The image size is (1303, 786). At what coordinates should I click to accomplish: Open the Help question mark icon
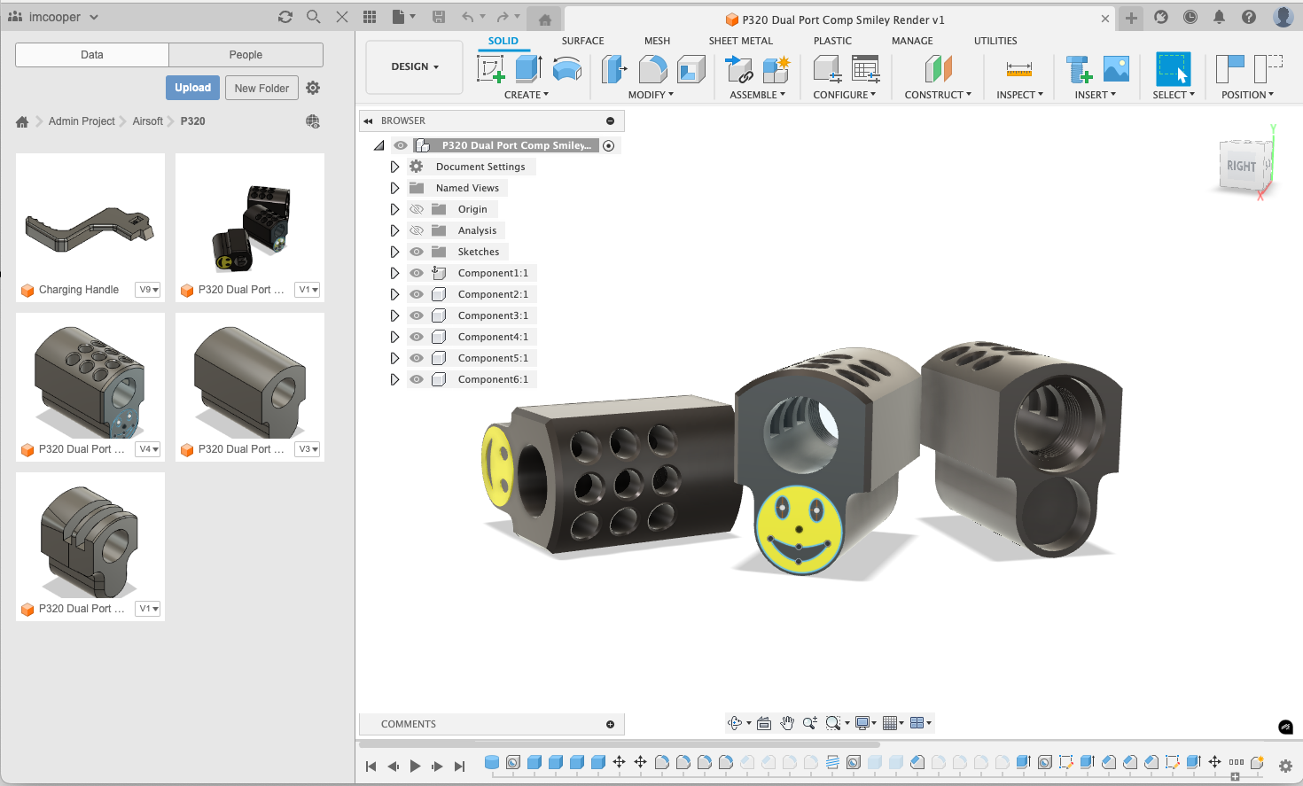(x=1248, y=17)
